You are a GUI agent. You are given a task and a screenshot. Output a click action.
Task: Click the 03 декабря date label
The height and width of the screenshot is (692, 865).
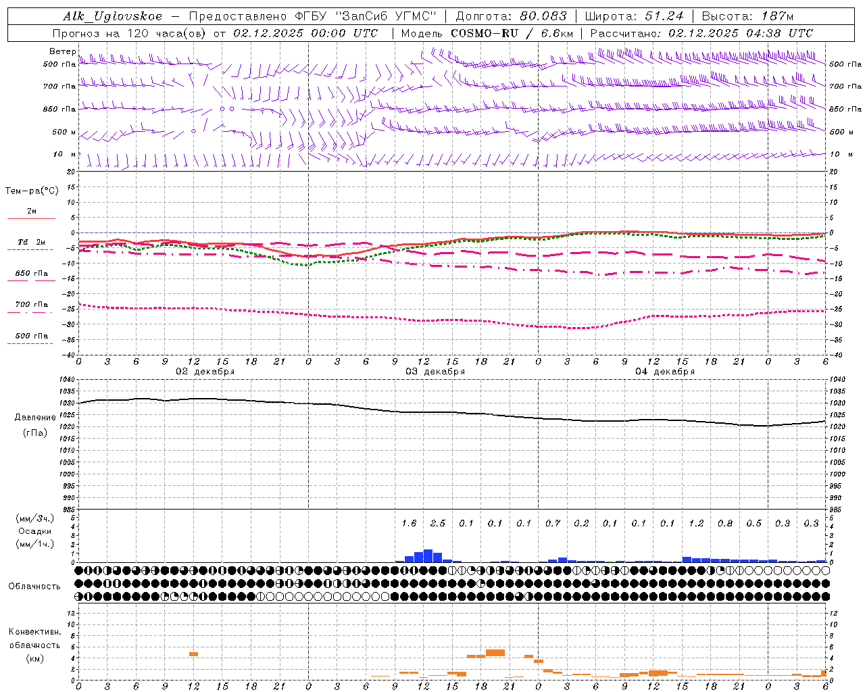click(x=435, y=372)
